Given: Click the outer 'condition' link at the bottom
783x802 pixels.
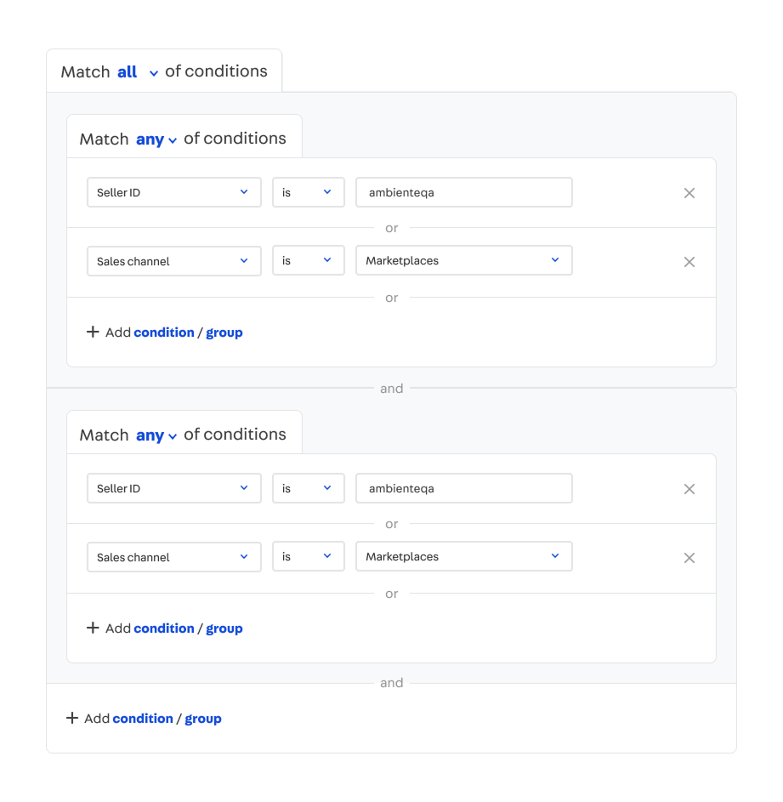Looking at the screenshot, I should pos(143,719).
